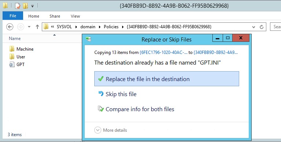Open the source folder link {6FEC1796-1020-40AC-...

(164, 52)
